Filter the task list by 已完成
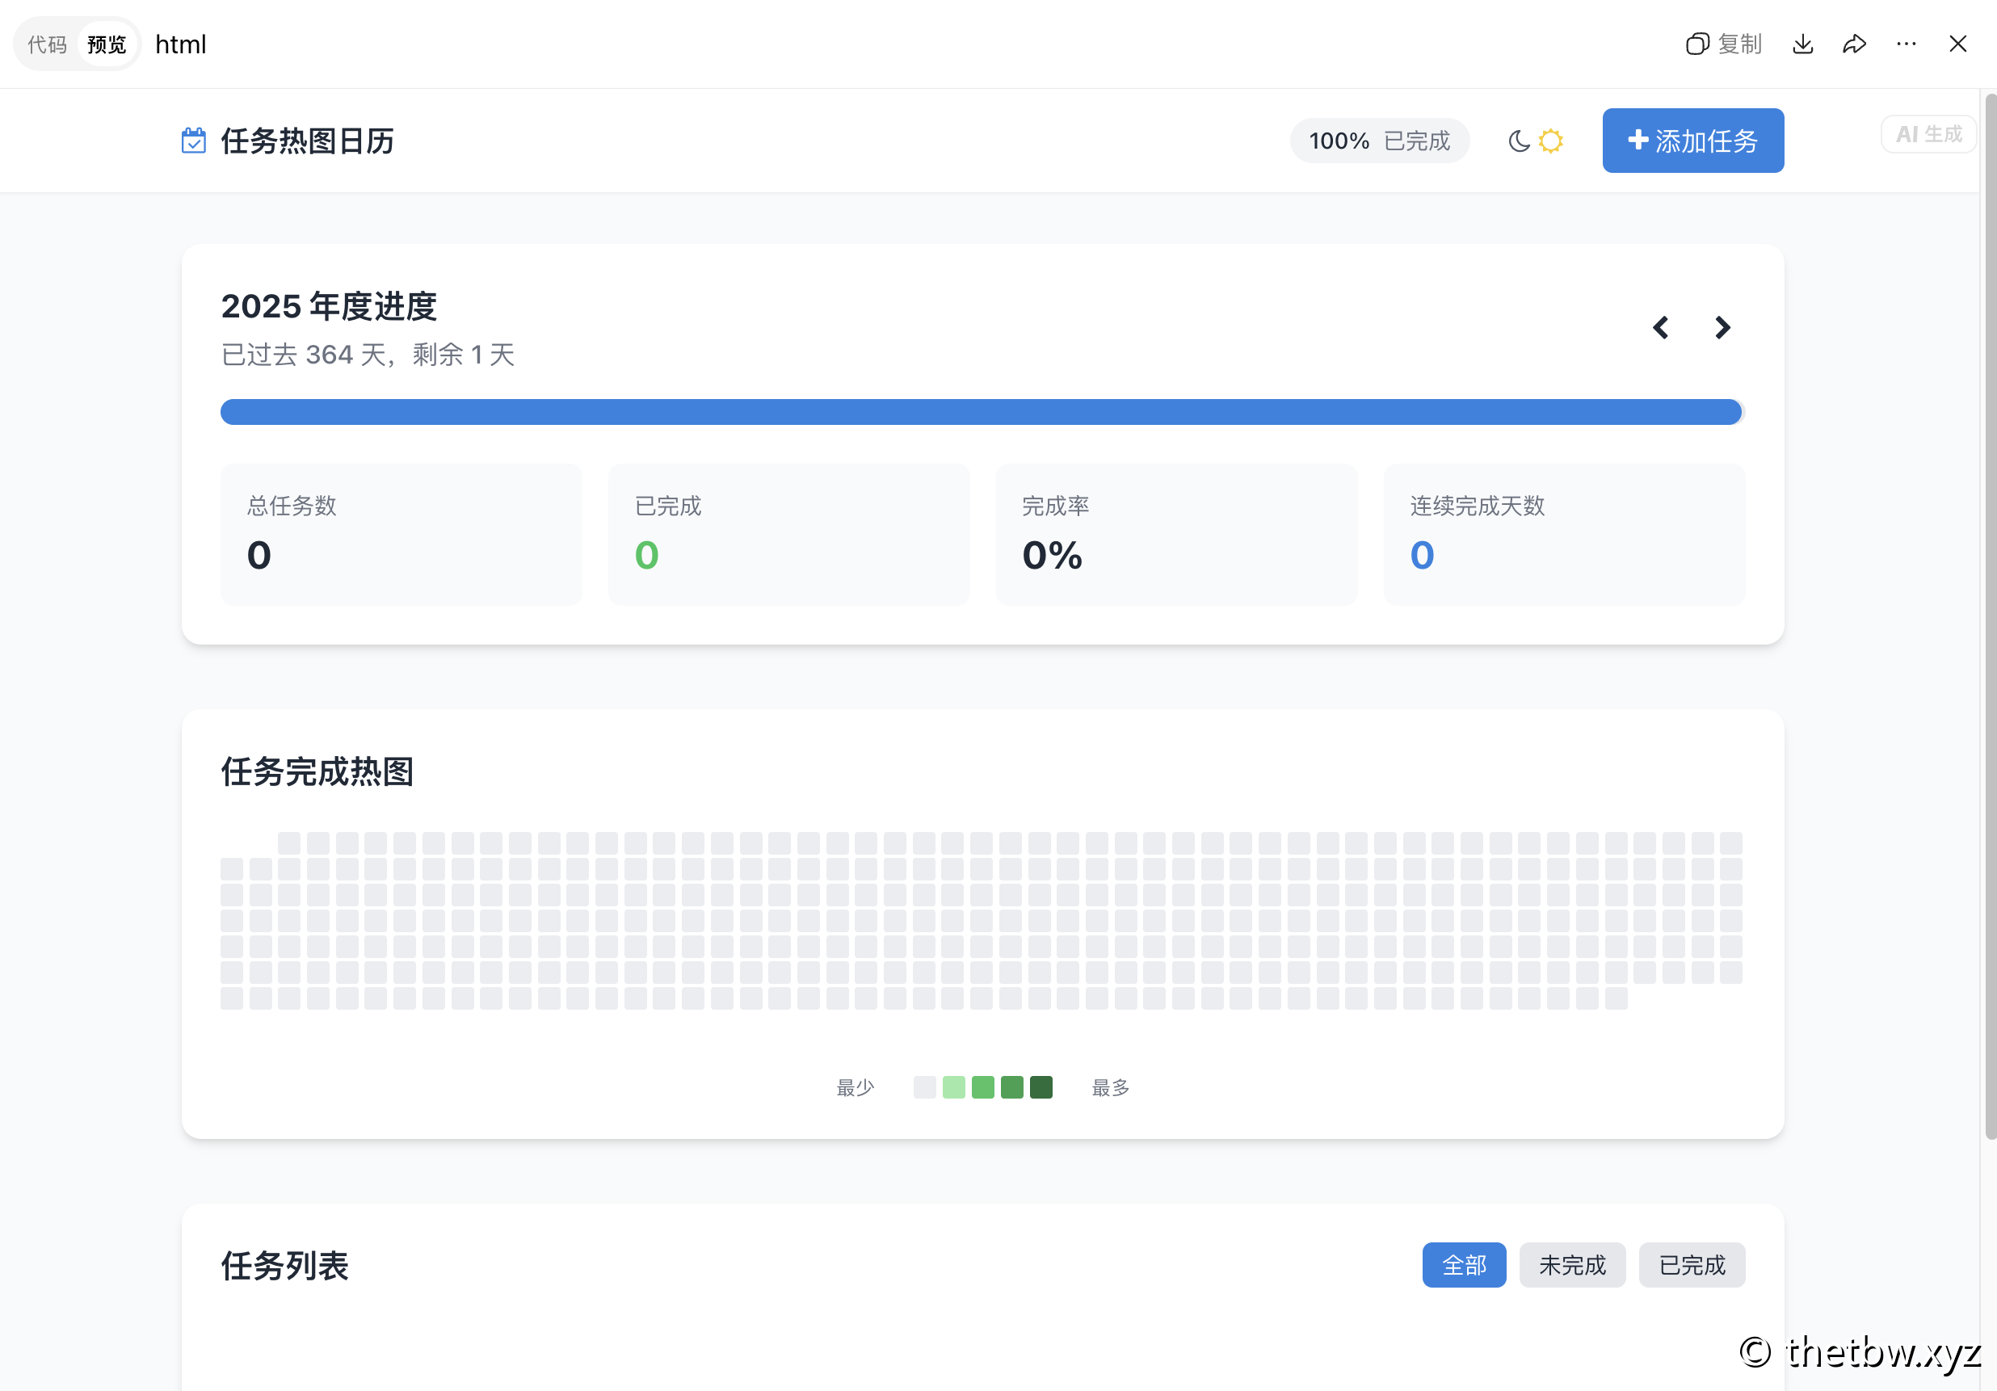Image resolution: width=1997 pixels, height=1391 pixels. point(1691,1265)
